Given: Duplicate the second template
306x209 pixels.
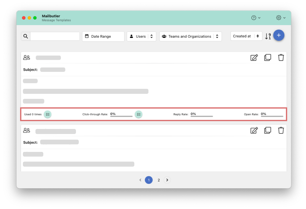Looking at the screenshot, I should (268, 130).
